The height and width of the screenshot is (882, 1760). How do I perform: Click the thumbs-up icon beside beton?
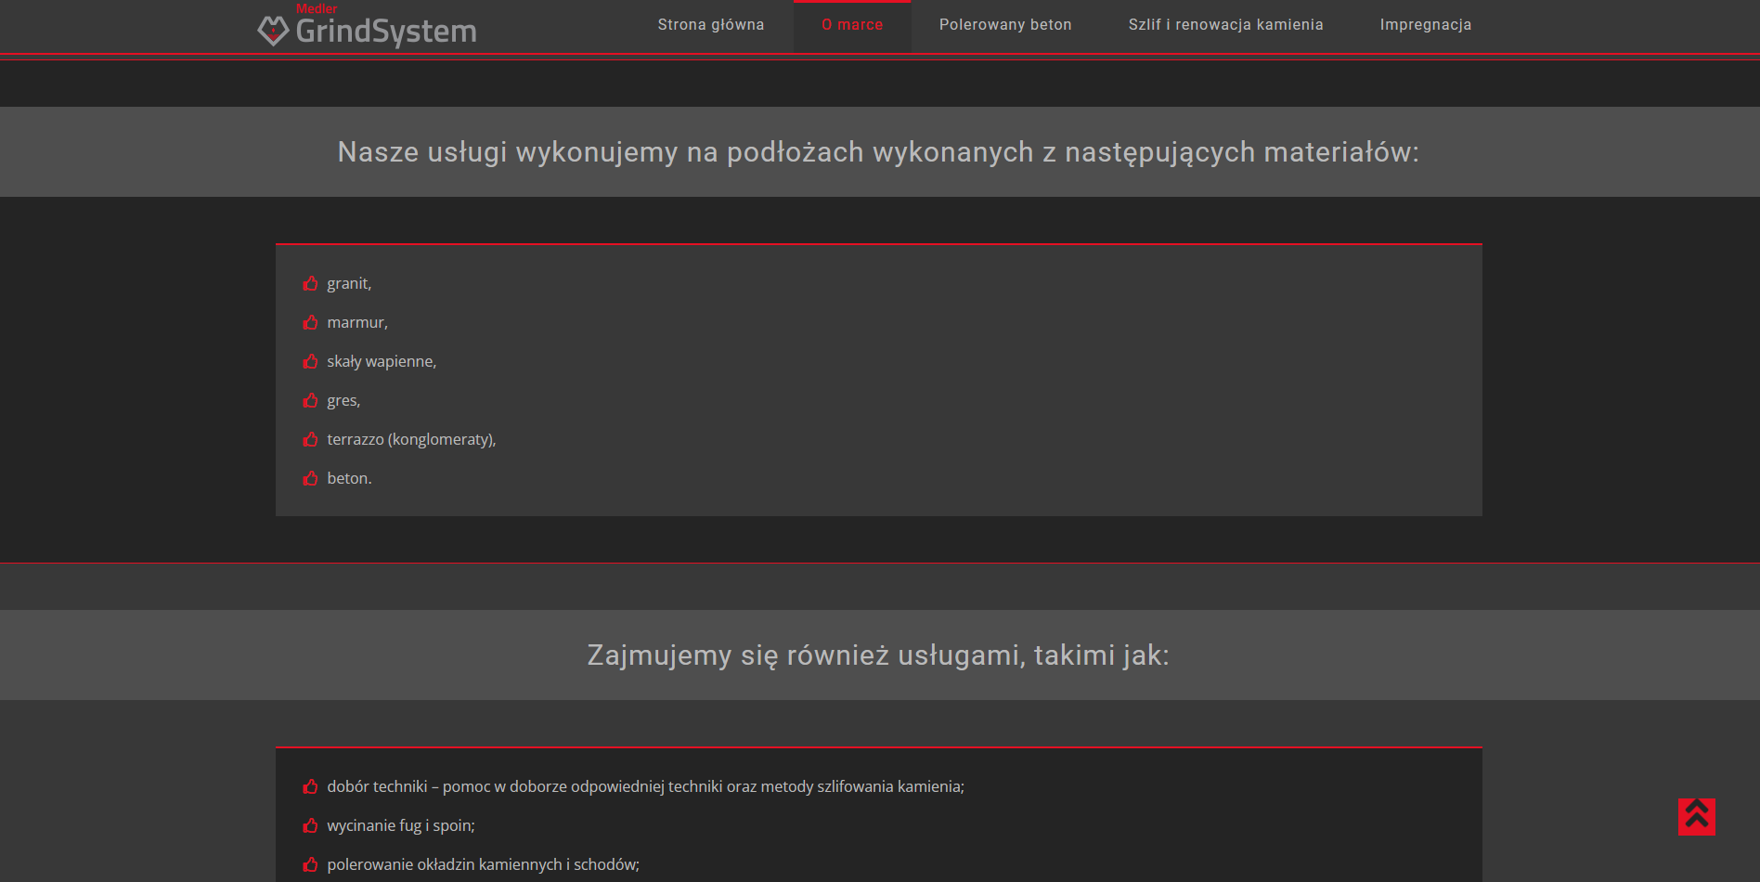click(310, 478)
